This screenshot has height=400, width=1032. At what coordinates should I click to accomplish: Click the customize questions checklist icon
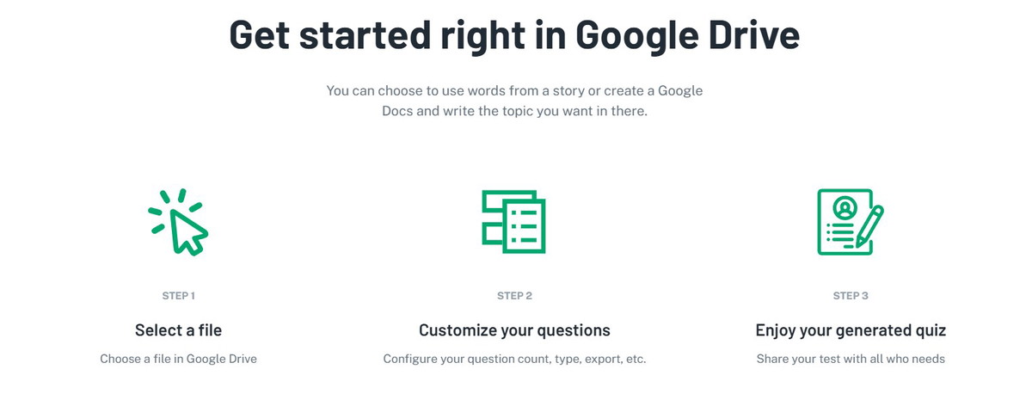(x=513, y=222)
